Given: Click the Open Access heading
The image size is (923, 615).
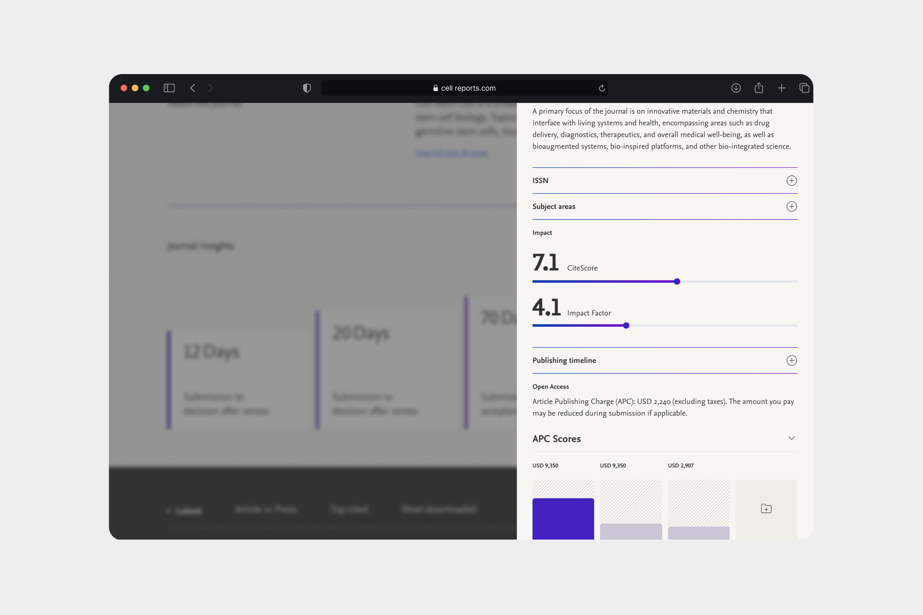Looking at the screenshot, I should click(550, 386).
